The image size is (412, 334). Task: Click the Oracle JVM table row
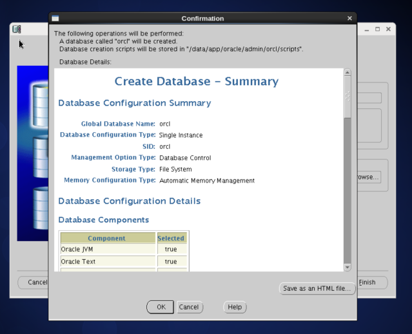coord(124,249)
